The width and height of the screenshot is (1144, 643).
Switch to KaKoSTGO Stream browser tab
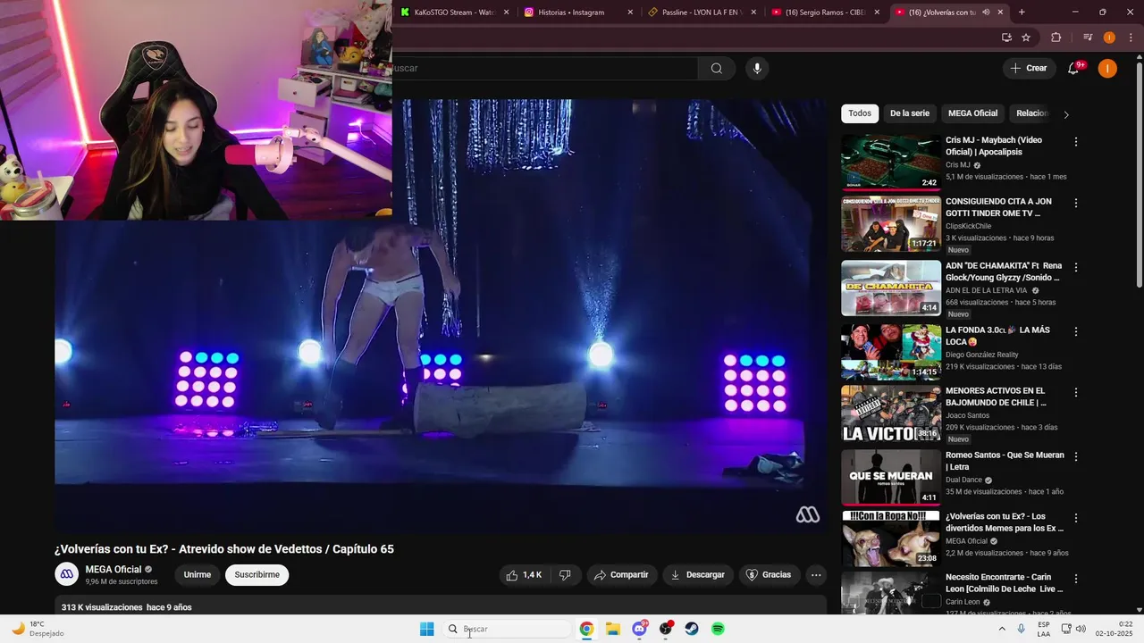click(454, 13)
